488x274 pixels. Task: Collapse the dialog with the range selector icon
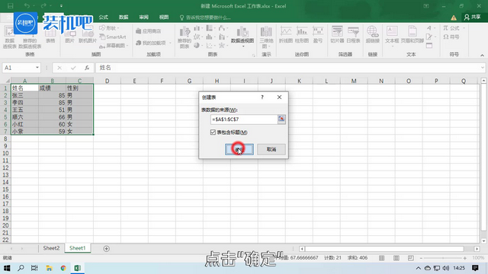[x=281, y=119]
